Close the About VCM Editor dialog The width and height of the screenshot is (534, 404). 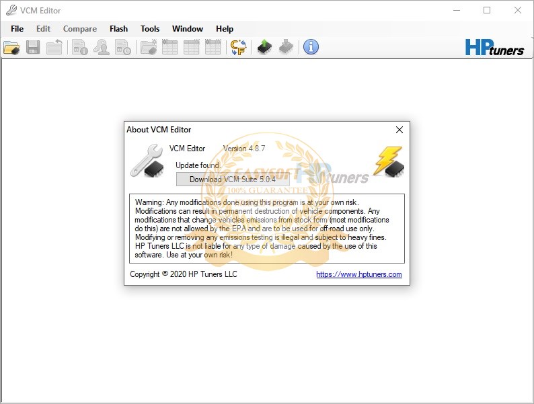[399, 130]
